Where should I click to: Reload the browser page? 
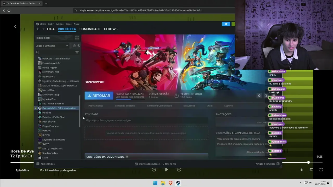tap(9, 10)
